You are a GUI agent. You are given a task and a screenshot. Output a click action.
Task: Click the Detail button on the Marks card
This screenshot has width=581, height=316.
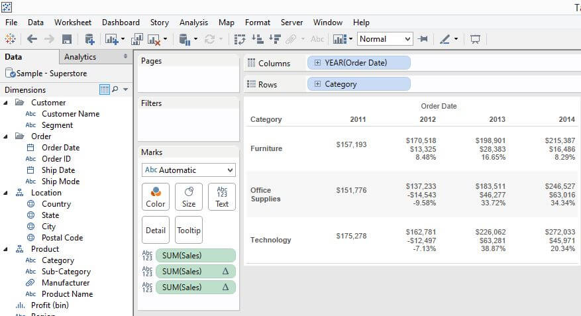156,230
